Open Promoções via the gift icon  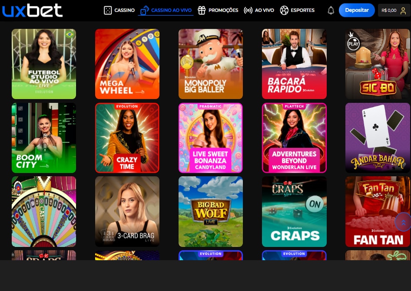(202, 10)
